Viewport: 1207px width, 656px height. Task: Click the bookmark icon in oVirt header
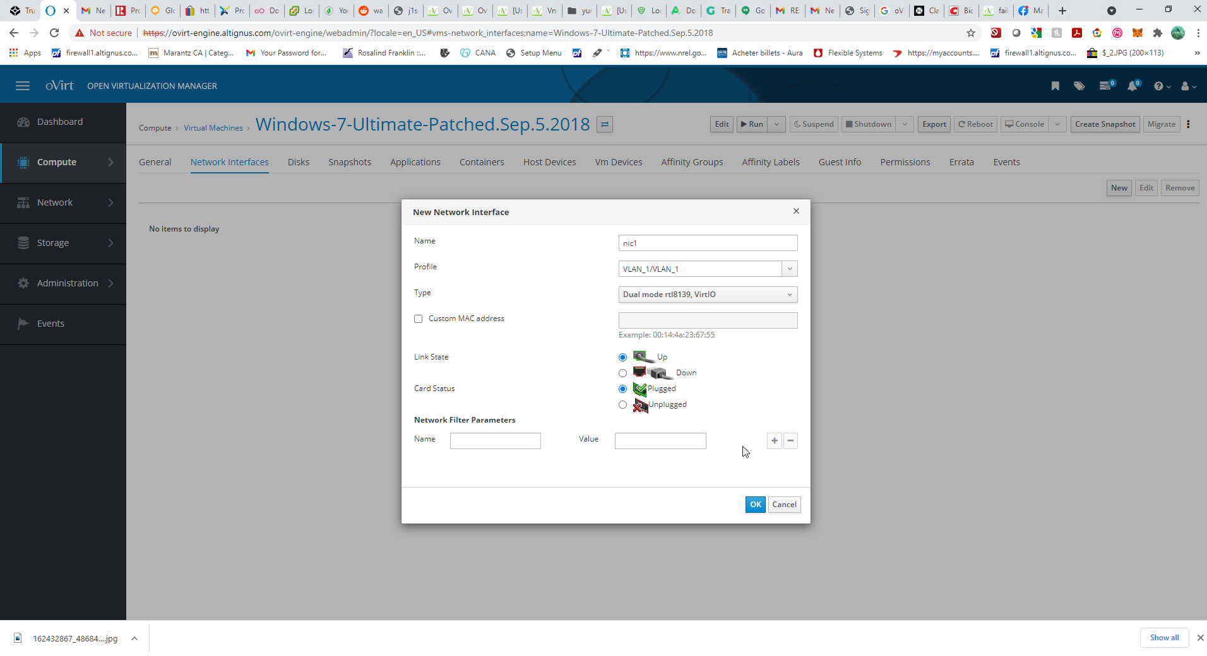1055,86
